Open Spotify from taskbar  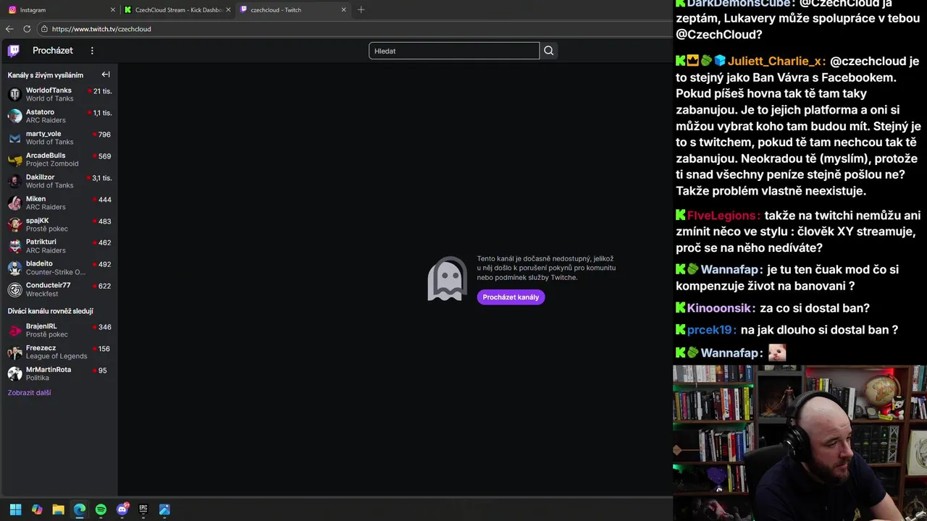tap(101, 509)
